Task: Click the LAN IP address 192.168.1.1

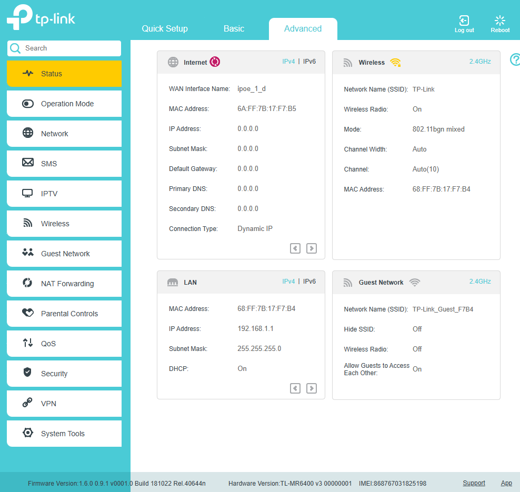Action: coord(255,328)
